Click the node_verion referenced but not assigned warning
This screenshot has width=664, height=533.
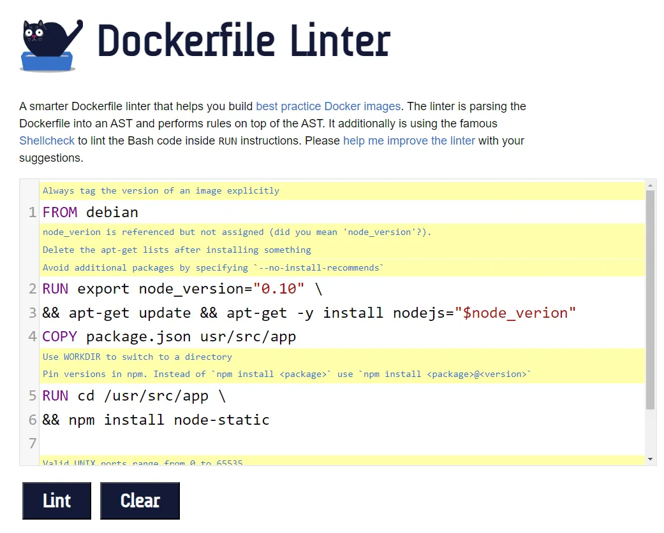pos(342,232)
